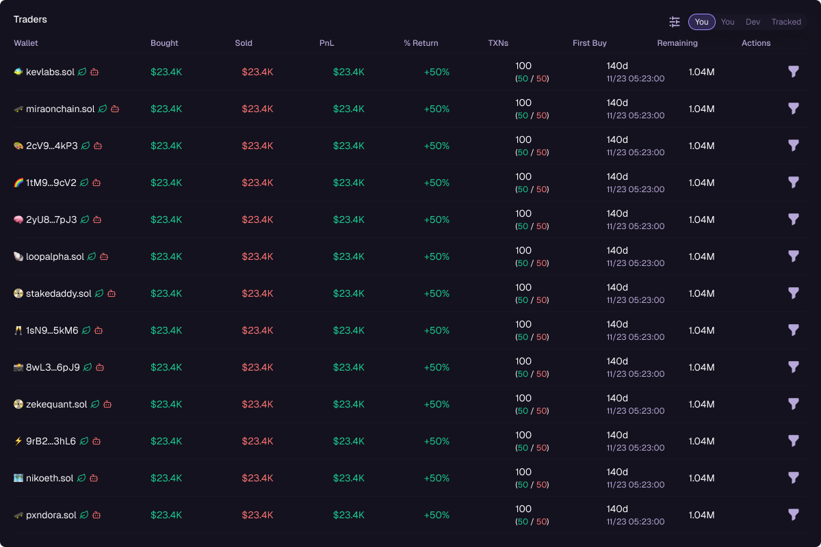Sort by the PnL column header
The image size is (821, 547).
coord(327,43)
